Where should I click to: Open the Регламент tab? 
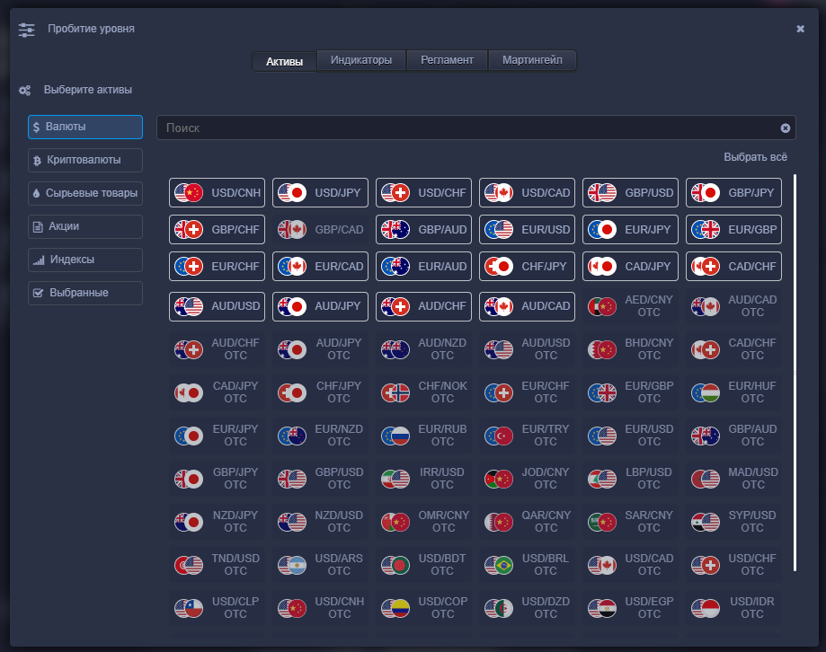[x=447, y=60]
